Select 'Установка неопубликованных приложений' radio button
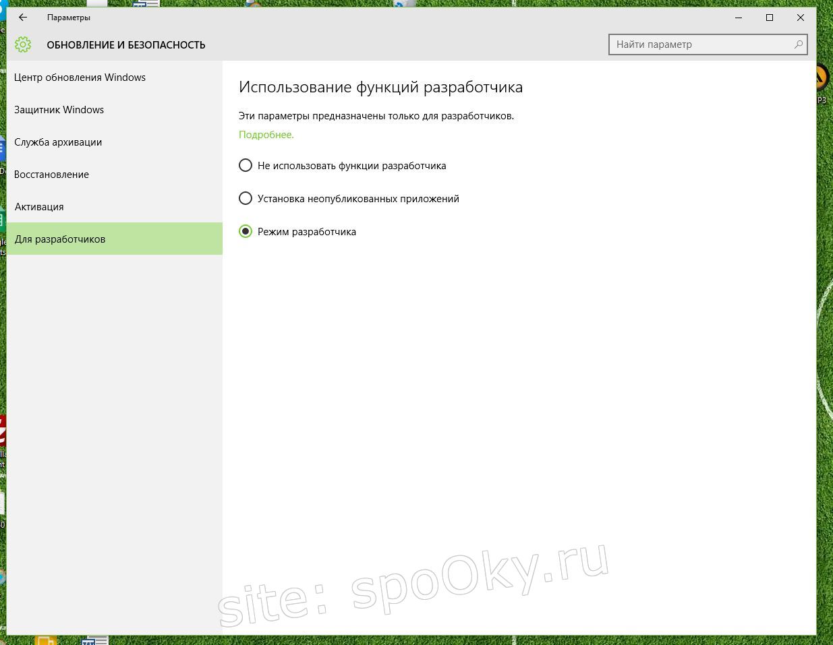Viewport: 833px width, 645px height. 246,198
